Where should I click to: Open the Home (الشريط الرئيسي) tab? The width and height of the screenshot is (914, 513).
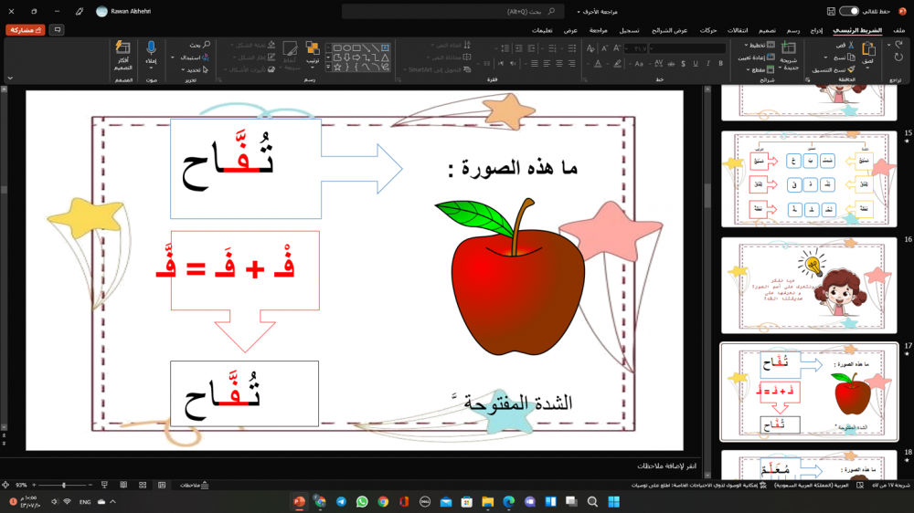pyautogui.click(x=857, y=30)
